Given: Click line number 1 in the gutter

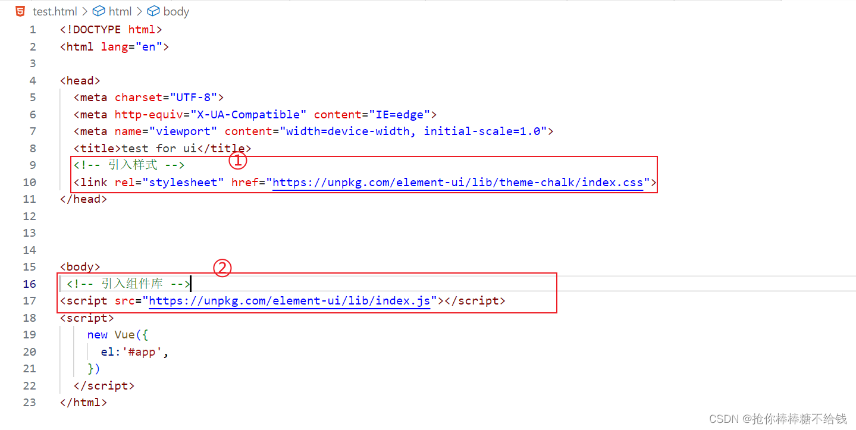Looking at the screenshot, I should [32, 30].
